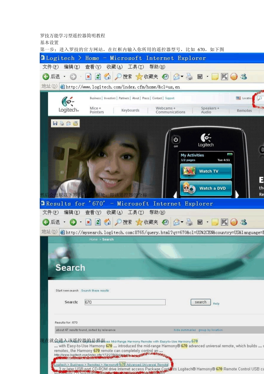264x374 pixels.
Task: Expand the 后退 history dropdown arrow in upper toolbar
Action: pos(64,77)
